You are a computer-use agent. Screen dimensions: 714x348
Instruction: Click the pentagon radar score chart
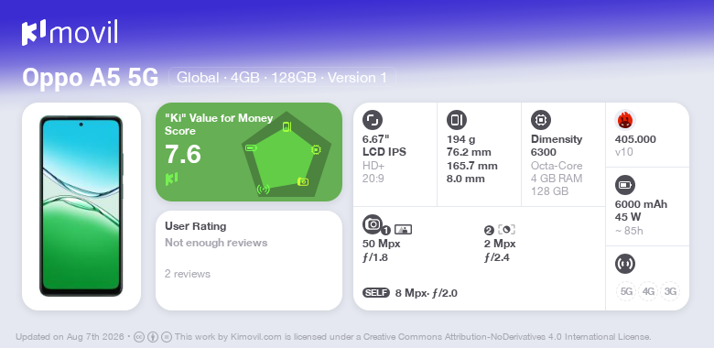pyautogui.click(x=287, y=155)
